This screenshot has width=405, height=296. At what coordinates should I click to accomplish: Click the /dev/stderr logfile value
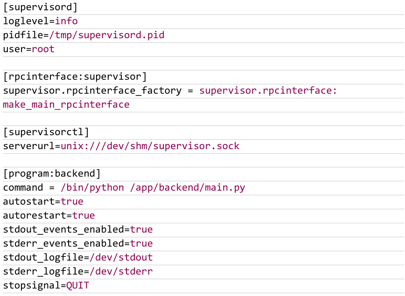pos(121,271)
